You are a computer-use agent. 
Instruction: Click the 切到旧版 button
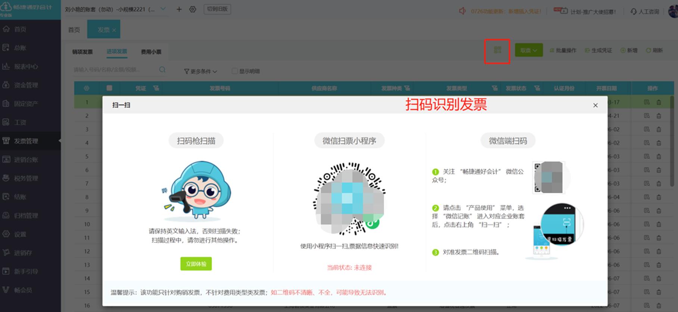pos(217,9)
